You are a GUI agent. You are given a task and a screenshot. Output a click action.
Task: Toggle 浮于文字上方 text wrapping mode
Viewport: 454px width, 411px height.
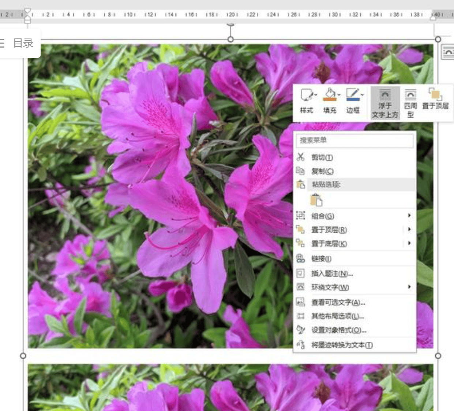385,104
